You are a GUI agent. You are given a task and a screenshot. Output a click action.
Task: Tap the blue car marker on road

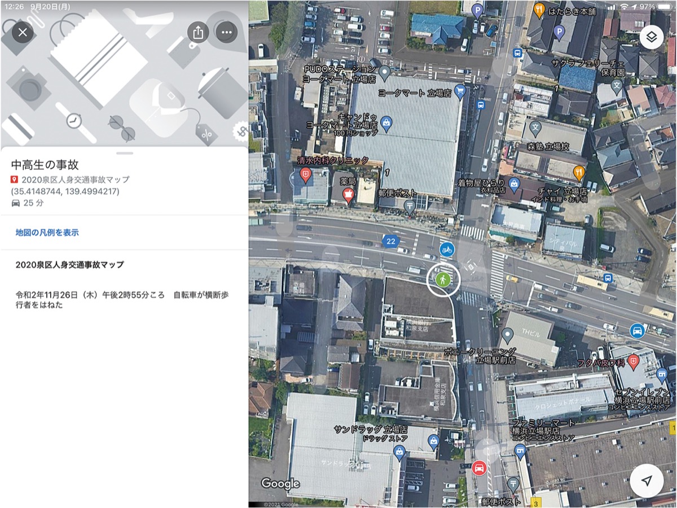coord(638,331)
